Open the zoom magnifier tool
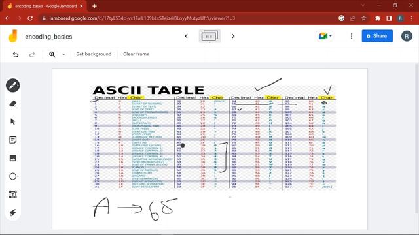 click(x=52, y=54)
